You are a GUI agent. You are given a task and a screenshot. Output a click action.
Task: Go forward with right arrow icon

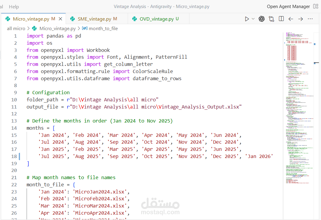(x=300, y=19)
